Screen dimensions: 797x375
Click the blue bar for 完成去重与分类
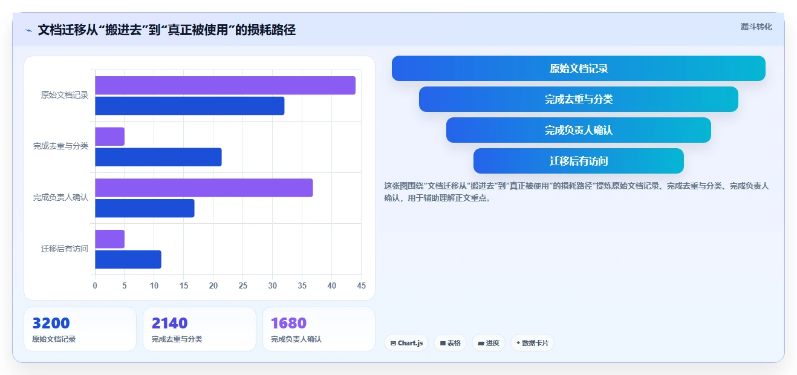(x=158, y=157)
